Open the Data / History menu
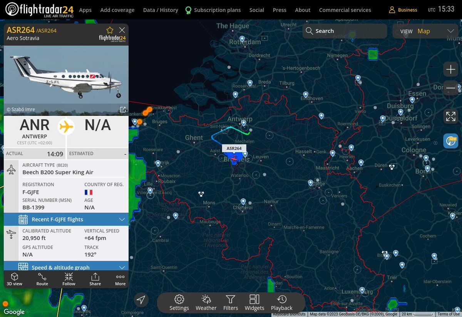Screen dimensions: 462x317 (161, 10)
